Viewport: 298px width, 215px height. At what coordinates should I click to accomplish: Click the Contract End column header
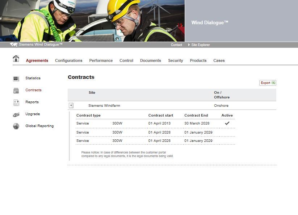[x=196, y=115]
